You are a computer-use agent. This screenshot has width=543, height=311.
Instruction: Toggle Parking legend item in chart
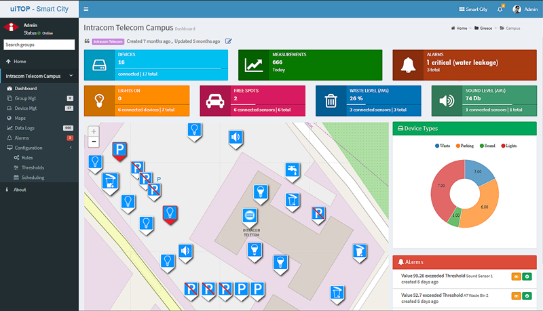(465, 146)
